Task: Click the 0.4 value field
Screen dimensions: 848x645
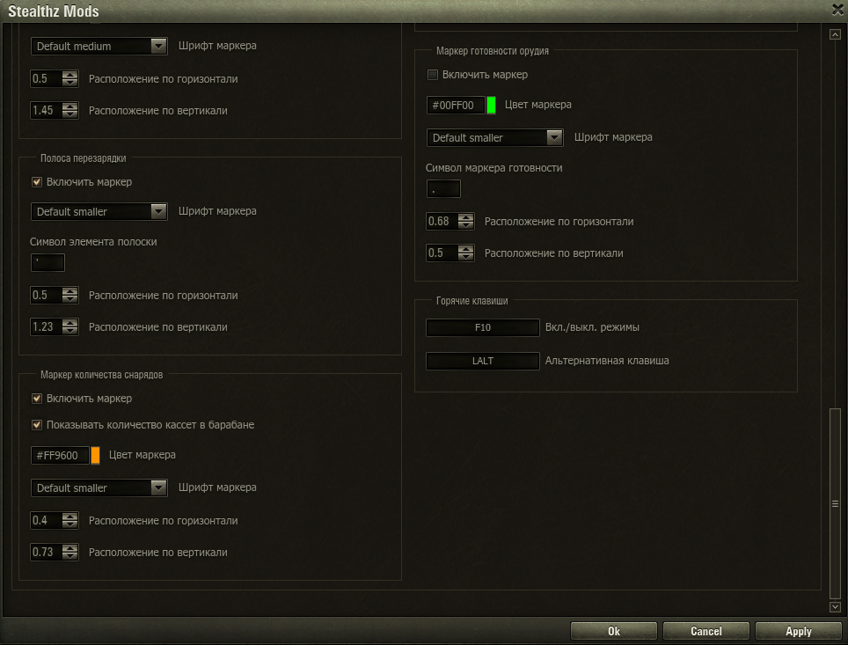Action: [x=46, y=521]
